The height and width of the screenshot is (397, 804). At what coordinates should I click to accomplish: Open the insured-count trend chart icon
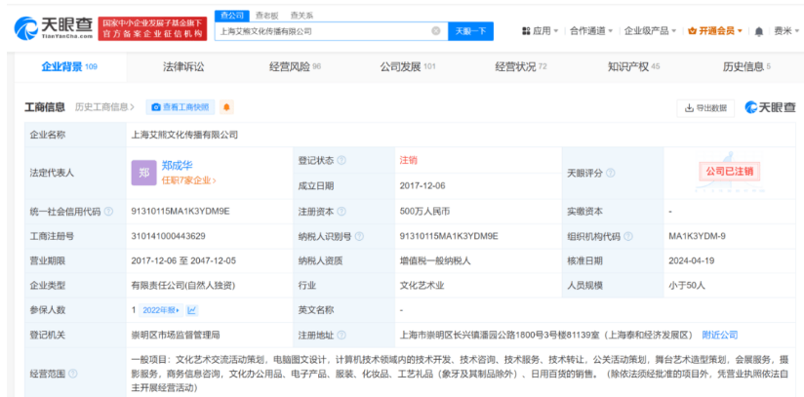click(x=192, y=310)
